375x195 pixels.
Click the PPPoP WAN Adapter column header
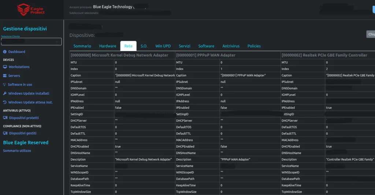point(206,55)
